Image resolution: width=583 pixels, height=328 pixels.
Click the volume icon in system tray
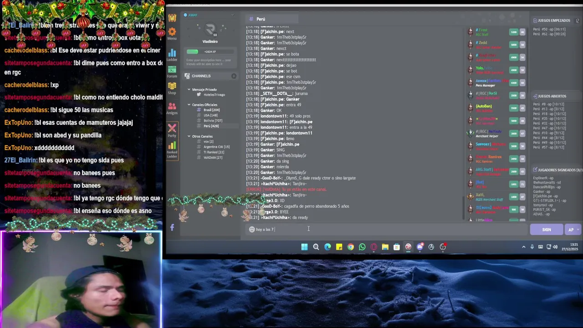555,247
